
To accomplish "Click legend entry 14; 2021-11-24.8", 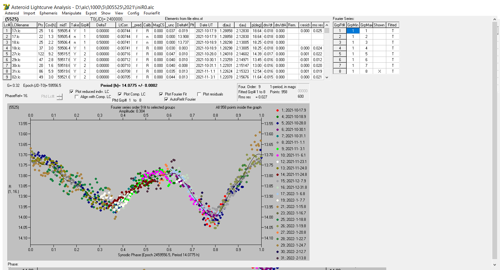I will tap(293, 175).
